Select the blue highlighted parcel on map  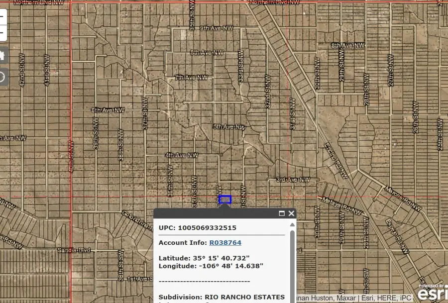[x=225, y=200]
